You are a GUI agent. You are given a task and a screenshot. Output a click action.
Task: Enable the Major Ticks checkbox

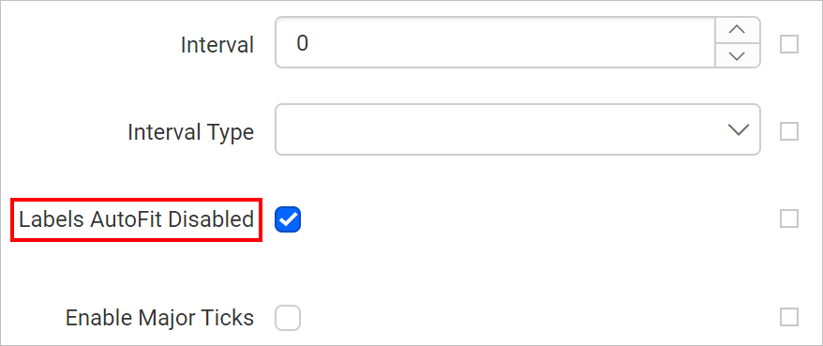288,318
